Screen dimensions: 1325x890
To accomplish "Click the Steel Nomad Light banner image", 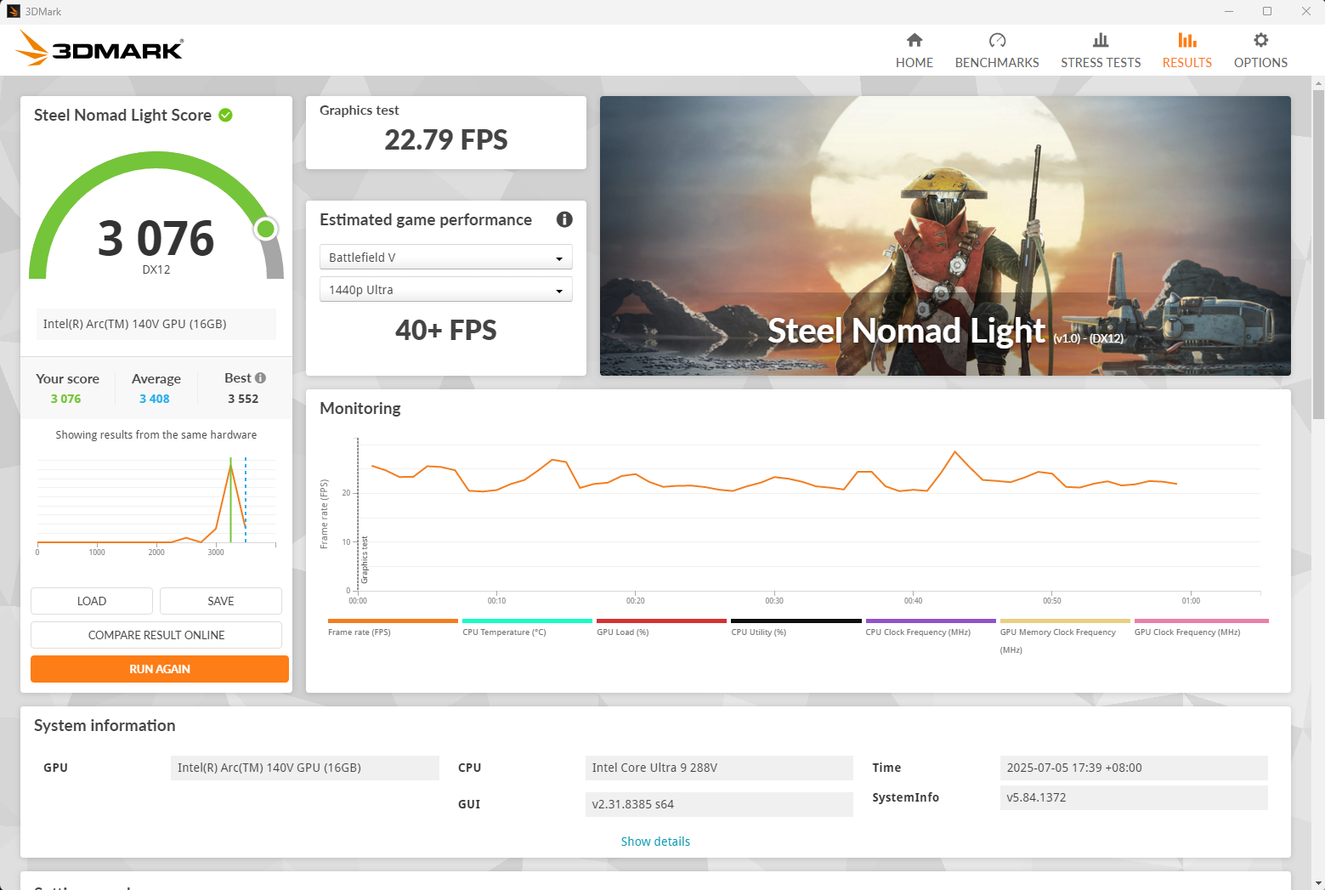I will point(945,235).
